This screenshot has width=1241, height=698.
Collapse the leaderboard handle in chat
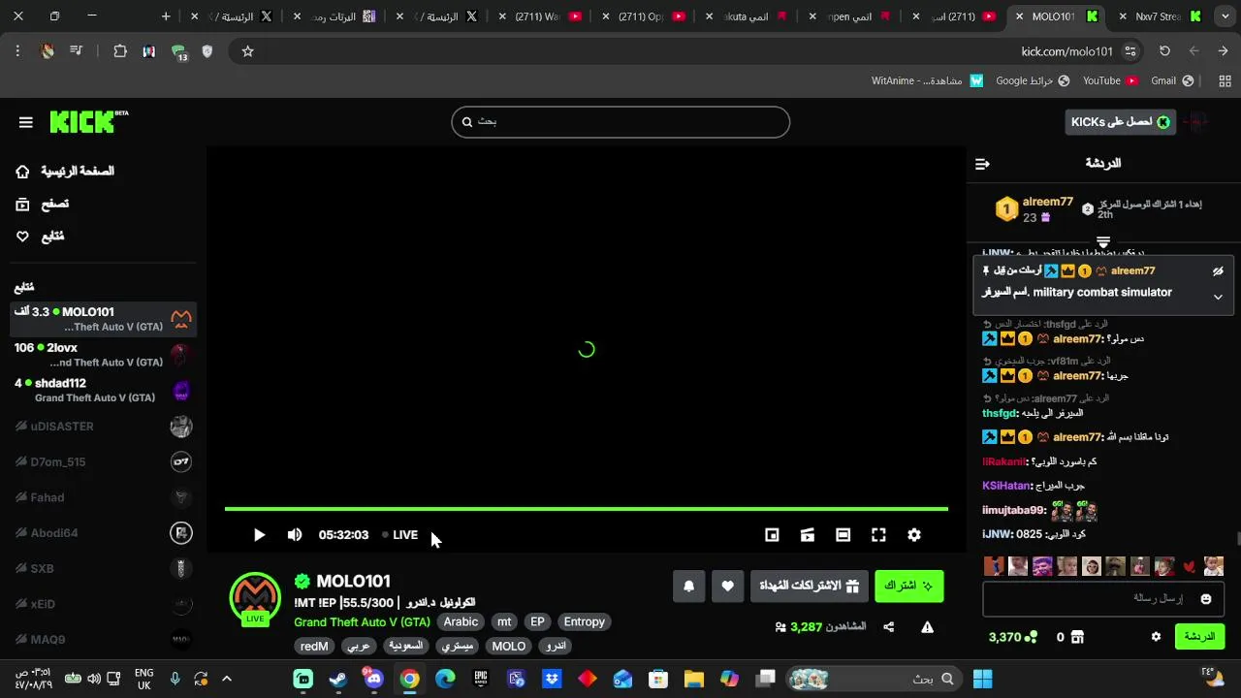pyautogui.click(x=1103, y=242)
